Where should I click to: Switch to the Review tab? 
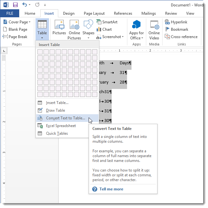click(171, 13)
